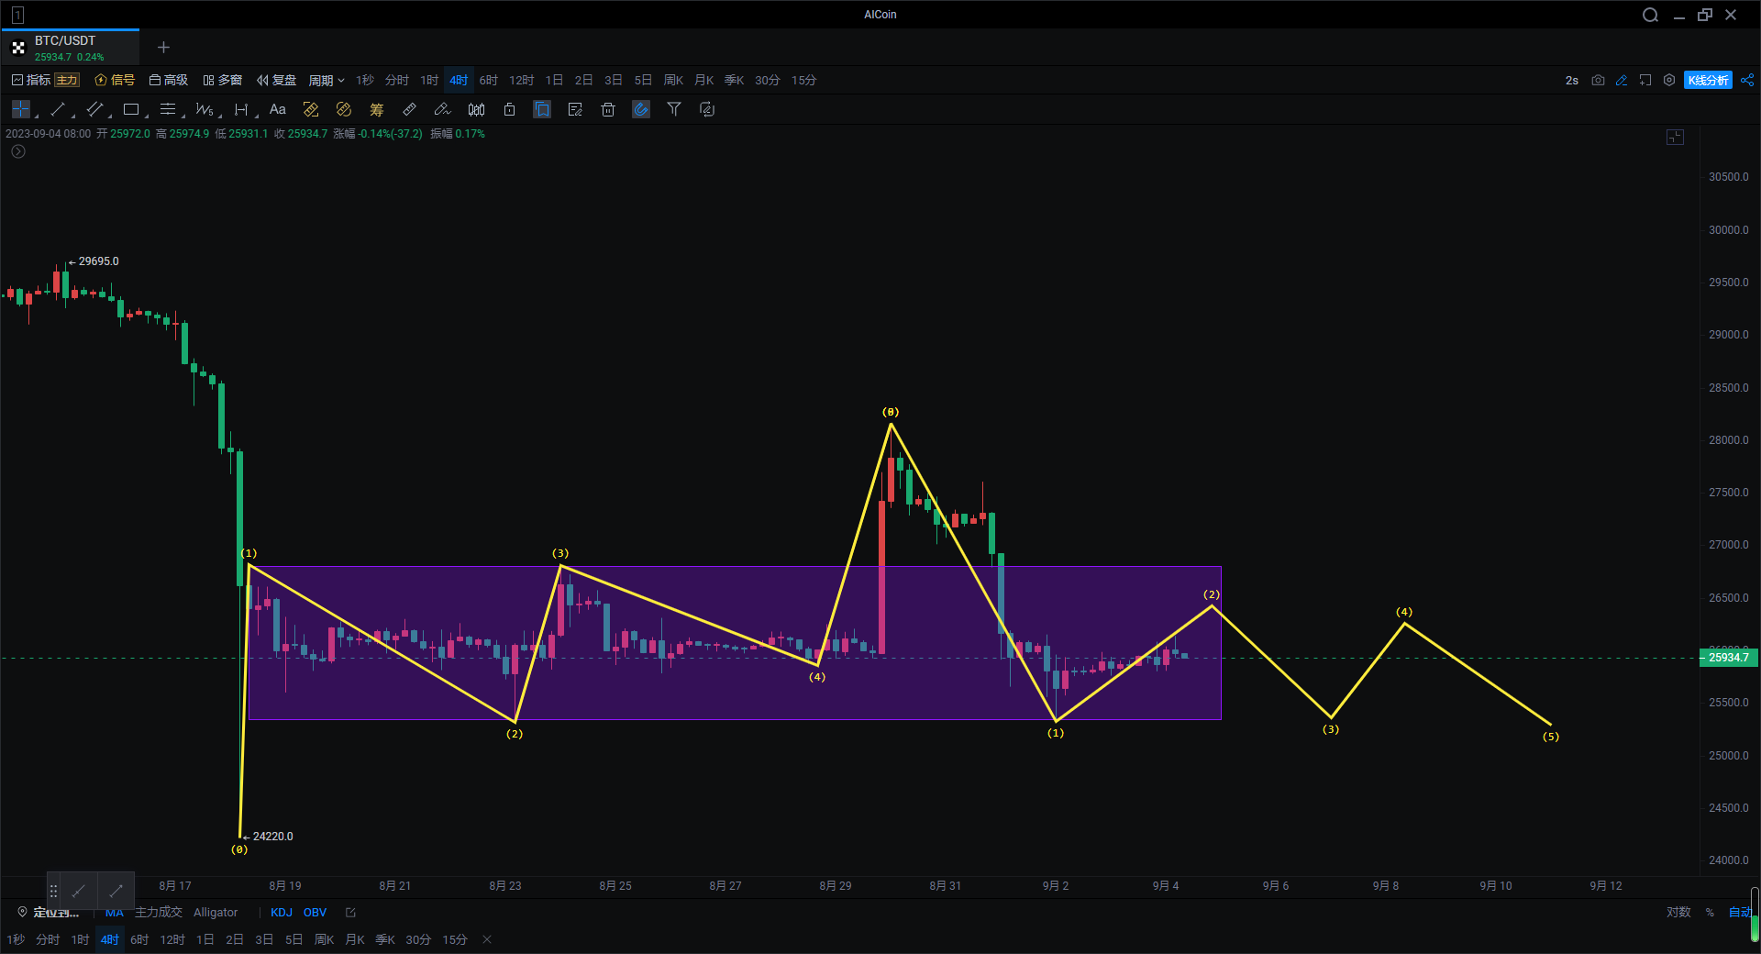Click the trash icon to delete drawings
Image resolution: width=1761 pixels, height=954 pixels.
608,109
